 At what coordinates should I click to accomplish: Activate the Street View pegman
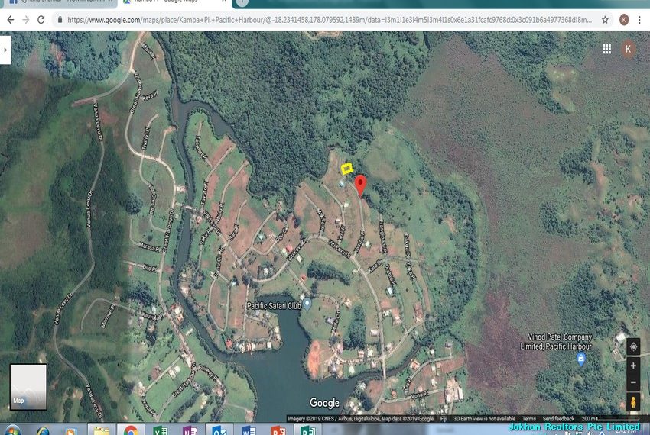[633, 401]
